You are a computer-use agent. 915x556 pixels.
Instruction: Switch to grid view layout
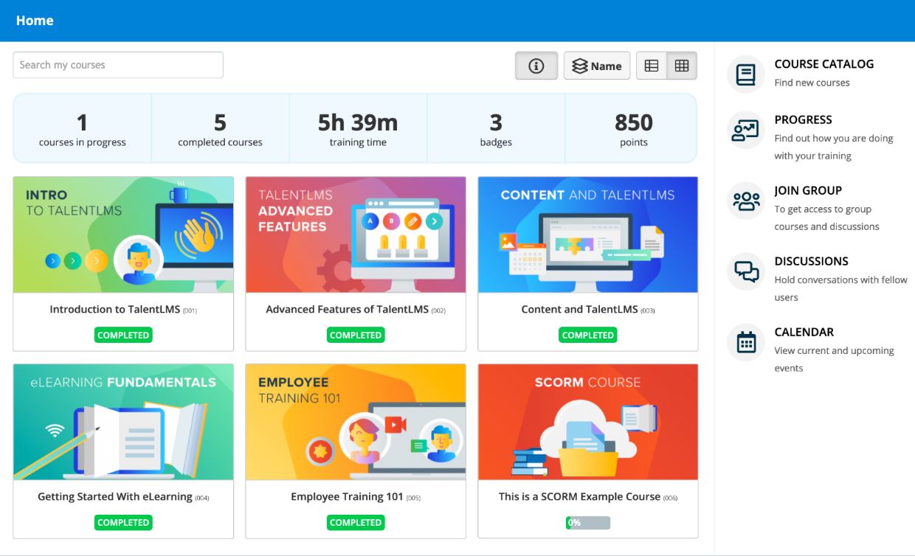(682, 66)
